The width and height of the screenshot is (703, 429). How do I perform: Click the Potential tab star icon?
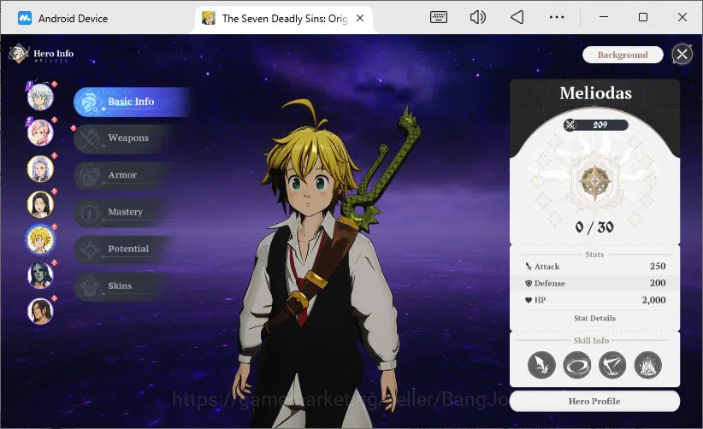(89, 250)
